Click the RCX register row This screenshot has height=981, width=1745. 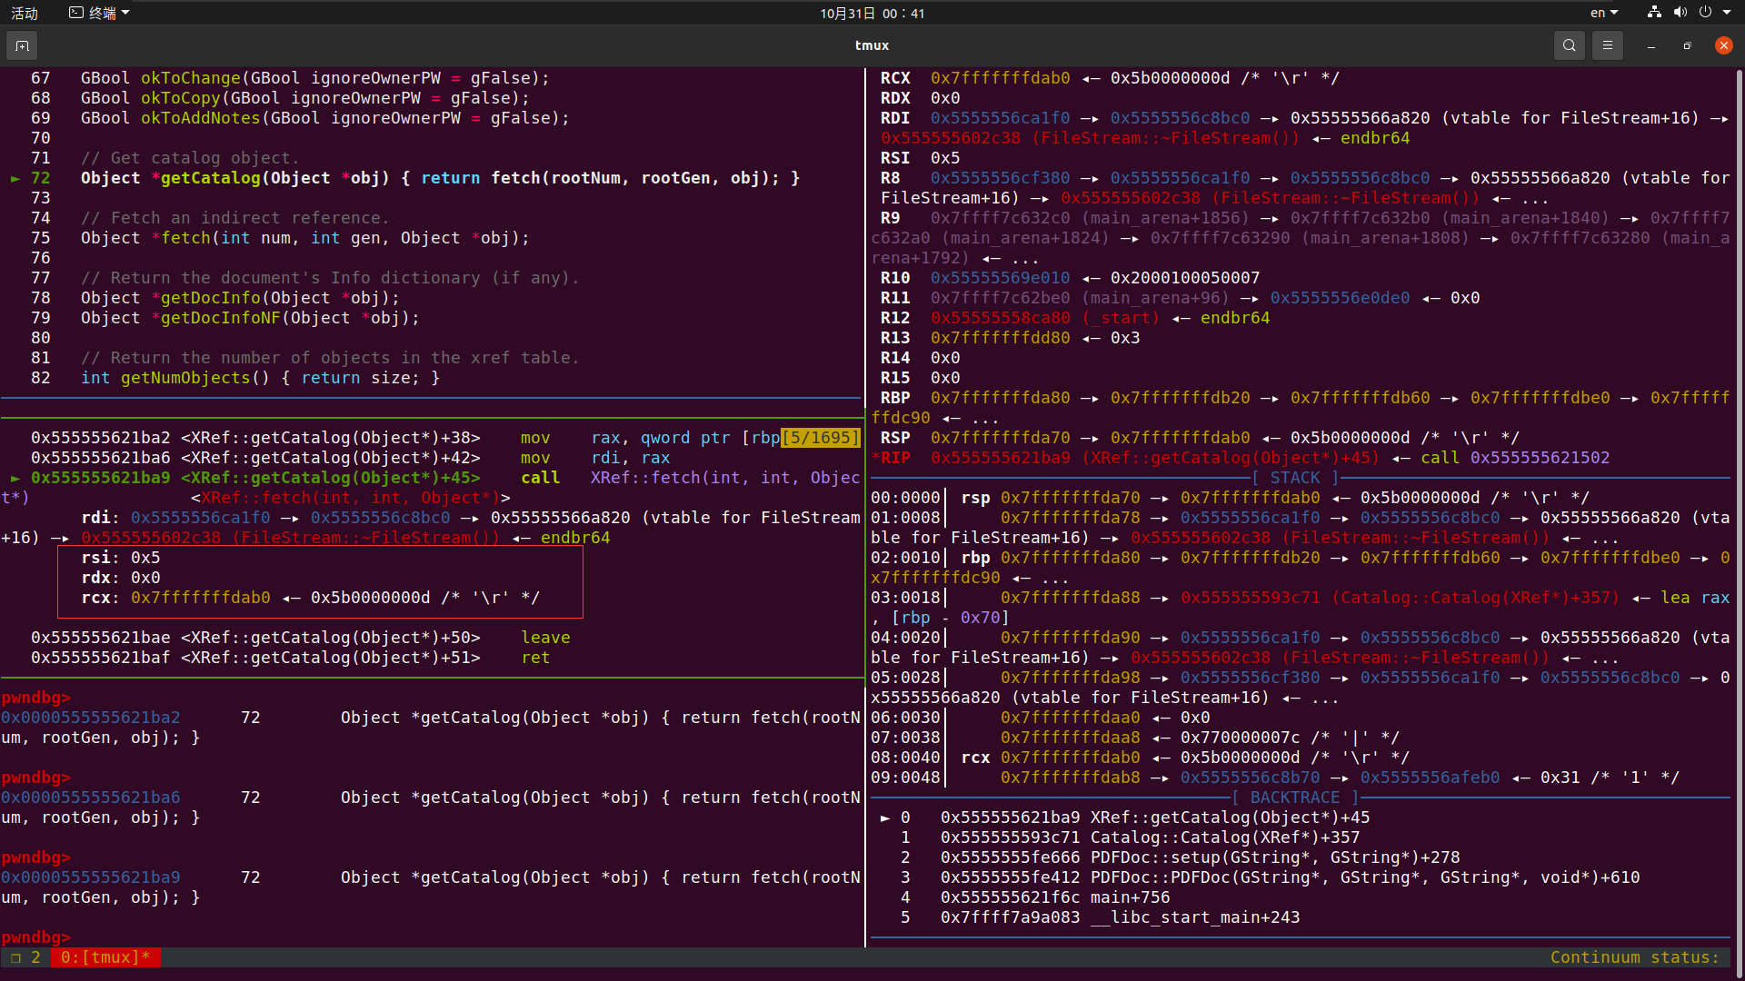coord(1110,78)
